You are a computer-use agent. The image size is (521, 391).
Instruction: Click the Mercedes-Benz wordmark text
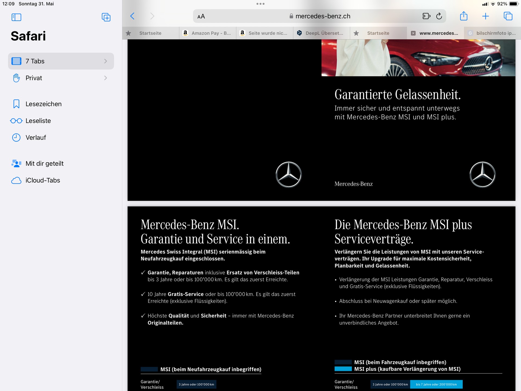[354, 184]
